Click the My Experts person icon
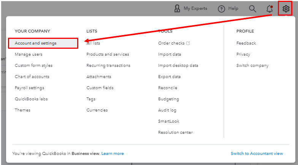The width and height of the screenshot is (298, 165). coord(177,8)
